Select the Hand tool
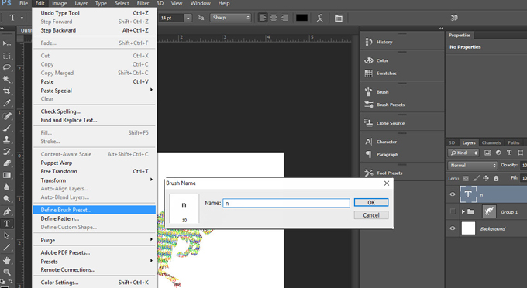The image size is (527, 288). [7, 260]
